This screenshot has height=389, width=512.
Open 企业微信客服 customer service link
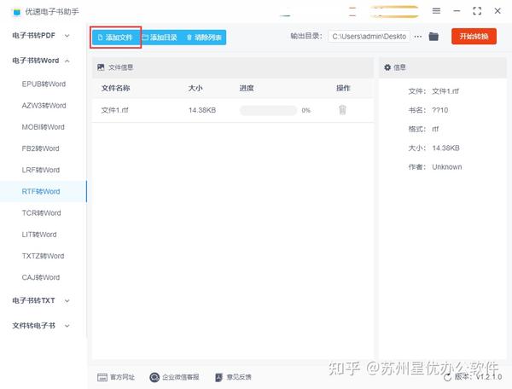[174, 377]
